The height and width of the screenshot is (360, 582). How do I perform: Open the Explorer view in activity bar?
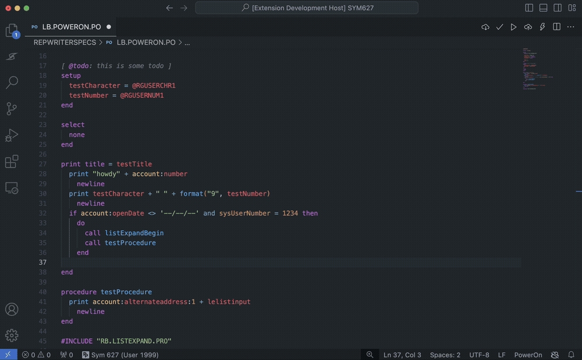click(x=12, y=30)
